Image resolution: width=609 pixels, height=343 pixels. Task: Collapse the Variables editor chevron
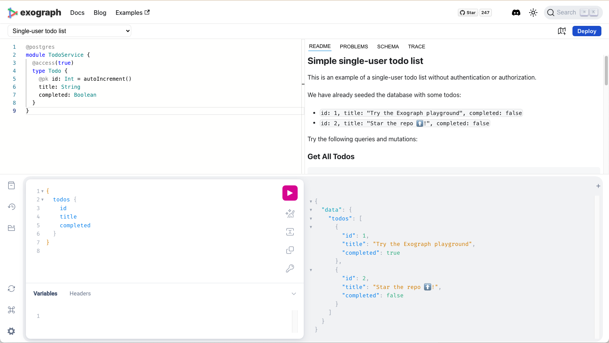coord(293,294)
